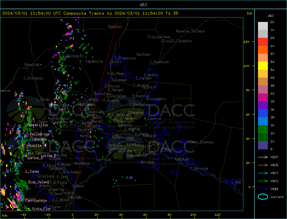Select the light gray 80 dBZ swatch
Image resolution: width=287 pixels, height=219 pixels.
(263, 26)
